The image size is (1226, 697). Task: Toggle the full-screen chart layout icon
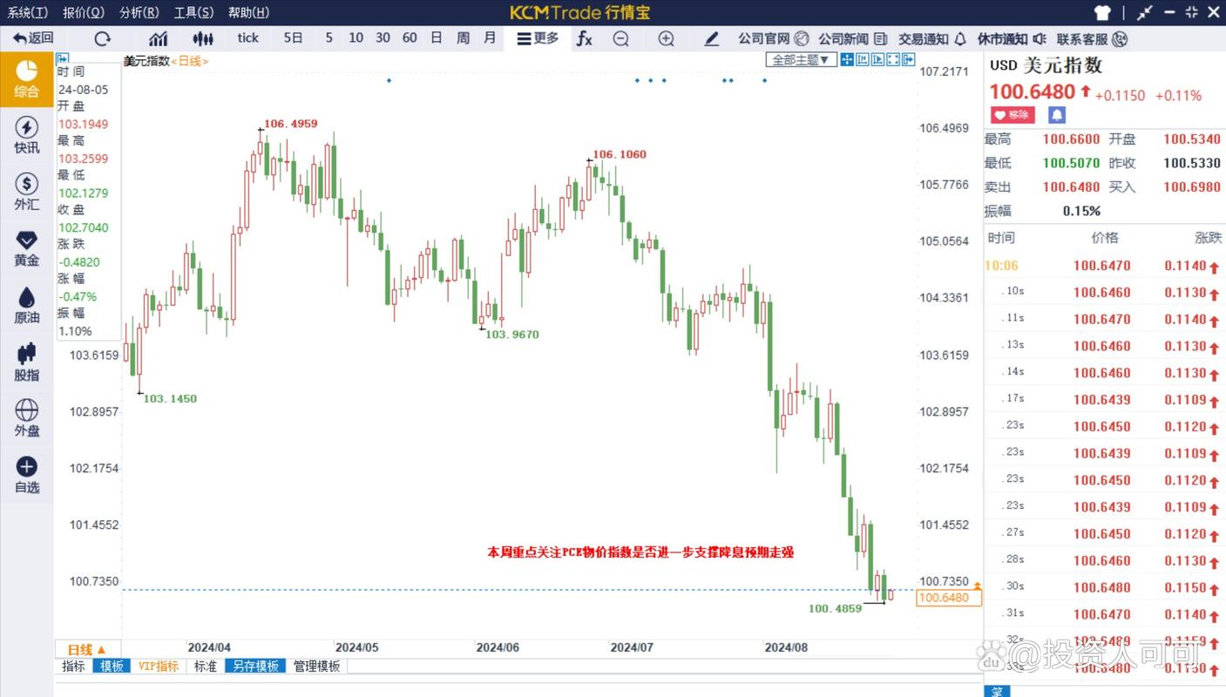click(892, 58)
